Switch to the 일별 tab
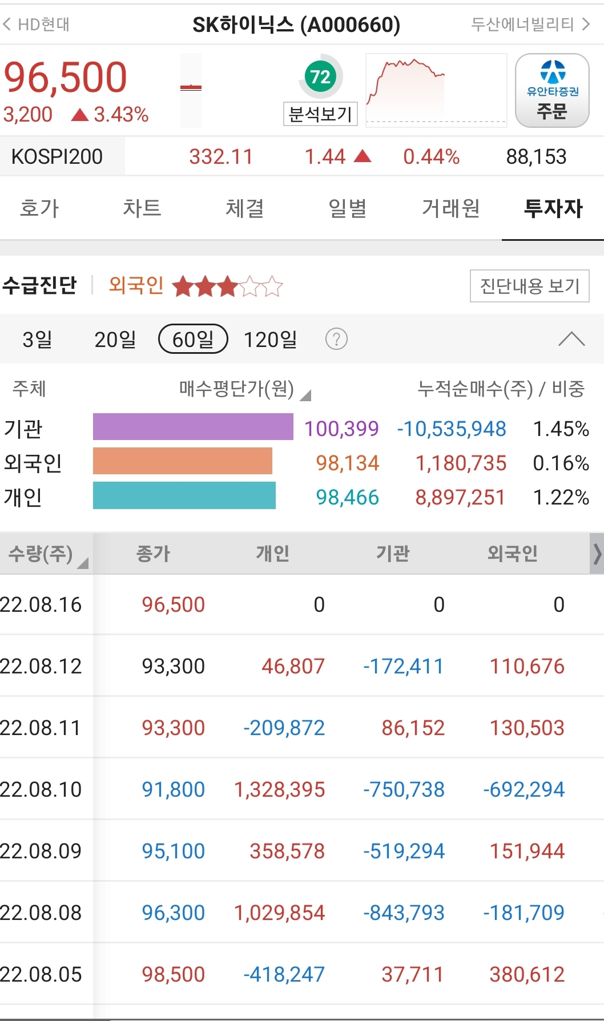Viewport: 604px width, 1021px height. [x=348, y=208]
